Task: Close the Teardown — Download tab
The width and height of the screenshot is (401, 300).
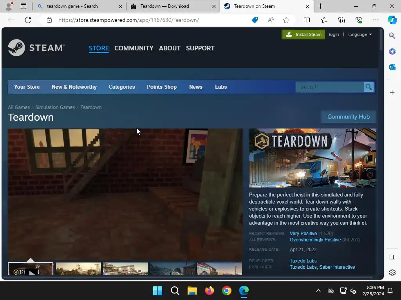Action: pyautogui.click(x=214, y=6)
